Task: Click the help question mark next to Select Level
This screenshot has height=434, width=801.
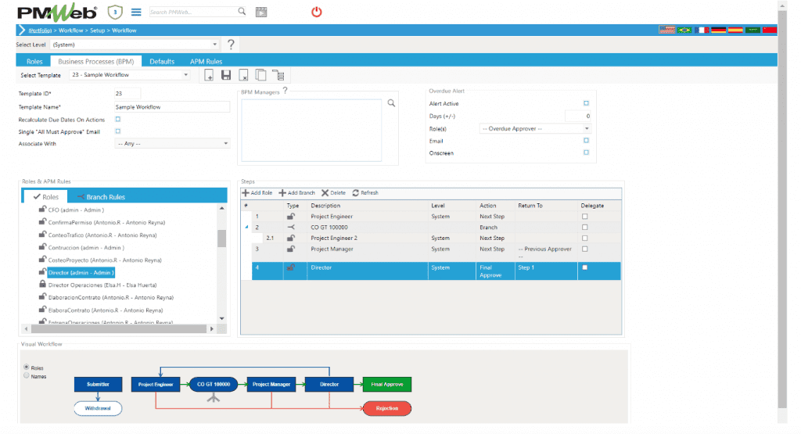Action: (x=231, y=45)
